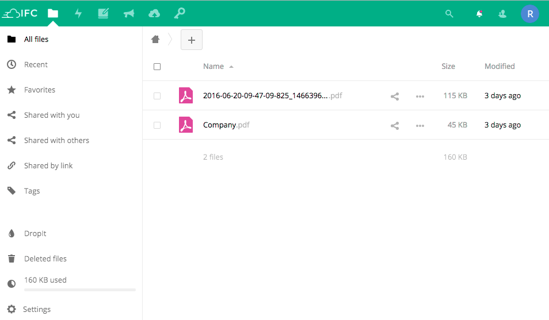The image size is (549, 320).
Task: Toggle the select all files checkbox
Action: click(157, 67)
